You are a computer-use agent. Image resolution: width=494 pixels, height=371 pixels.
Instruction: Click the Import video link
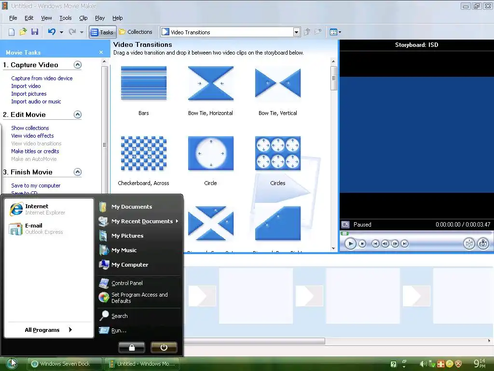click(x=26, y=86)
